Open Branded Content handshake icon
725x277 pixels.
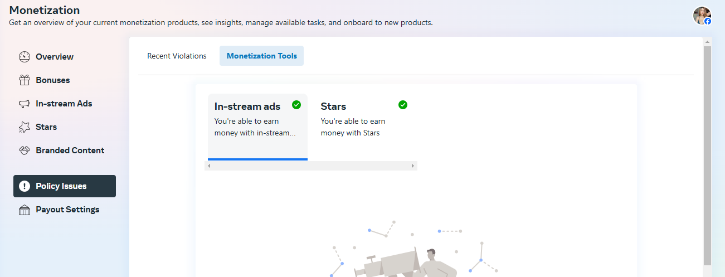(x=25, y=150)
